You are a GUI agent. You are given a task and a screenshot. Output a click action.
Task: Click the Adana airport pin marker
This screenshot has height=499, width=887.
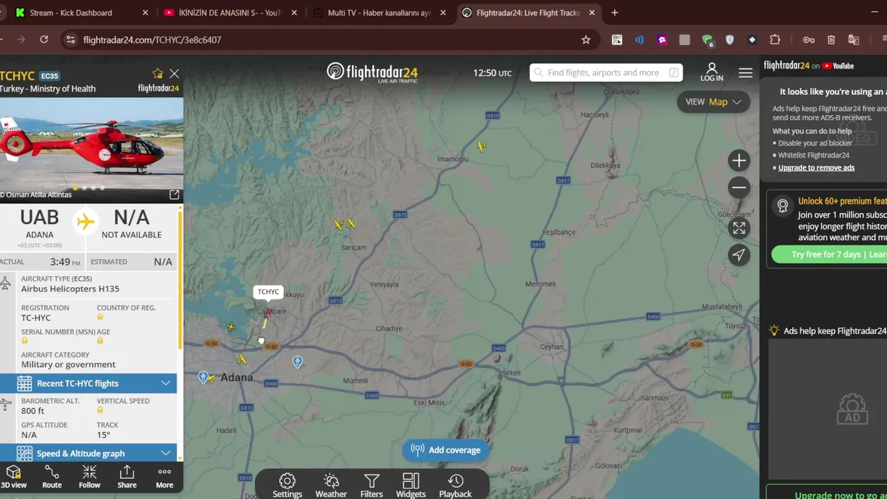[x=203, y=377]
